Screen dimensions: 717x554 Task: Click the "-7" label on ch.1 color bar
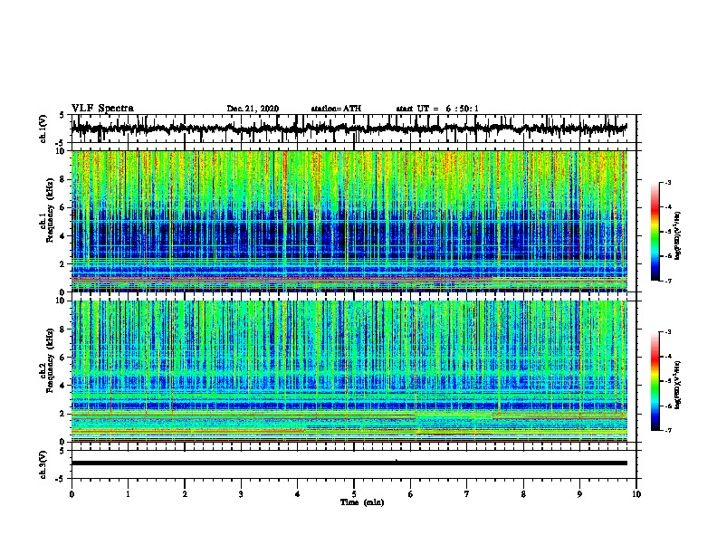pos(668,281)
